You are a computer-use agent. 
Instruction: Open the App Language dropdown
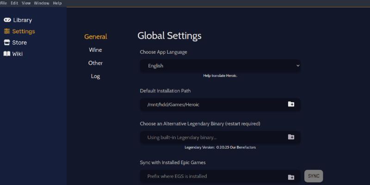pyautogui.click(x=220, y=66)
